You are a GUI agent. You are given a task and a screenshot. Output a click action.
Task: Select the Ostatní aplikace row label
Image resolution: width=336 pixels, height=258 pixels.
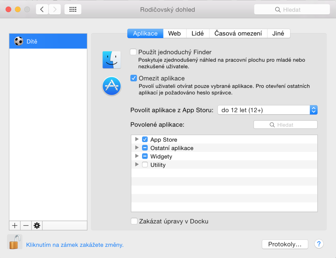pyautogui.click(x=172, y=148)
